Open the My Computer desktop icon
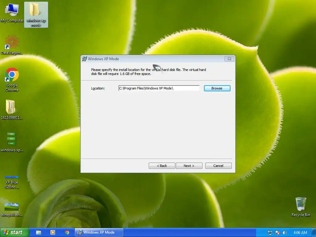The height and width of the screenshot is (237, 316). click(x=12, y=13)
